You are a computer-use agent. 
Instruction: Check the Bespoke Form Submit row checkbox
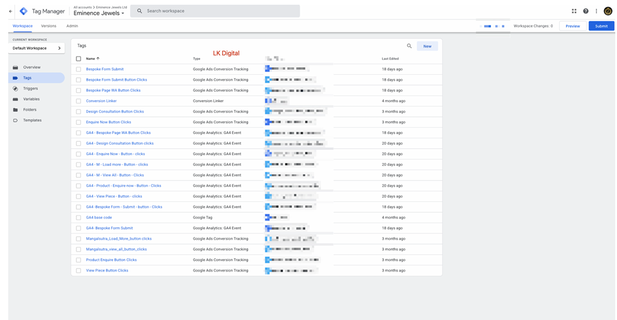[x=78, y=69]
